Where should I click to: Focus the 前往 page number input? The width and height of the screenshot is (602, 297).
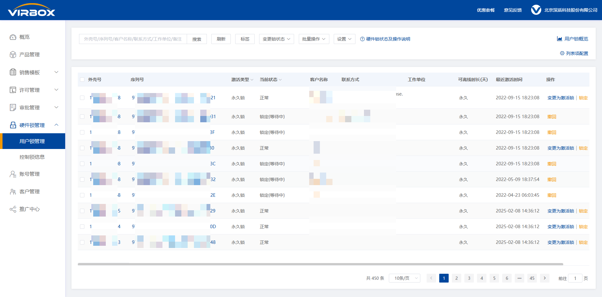(x=575, y=278)
